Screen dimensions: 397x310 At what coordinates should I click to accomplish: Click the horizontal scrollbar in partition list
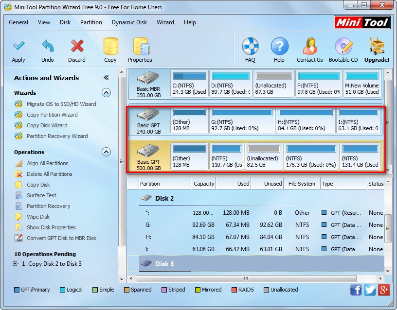(246, 278)
